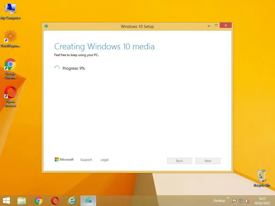The image size is (275, 206).
Task: Launch Chrome from the taskbar
Action: (x=38, y=201)
